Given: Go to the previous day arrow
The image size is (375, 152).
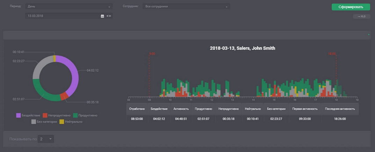Looking at the screenshot, I should [107, 16].
